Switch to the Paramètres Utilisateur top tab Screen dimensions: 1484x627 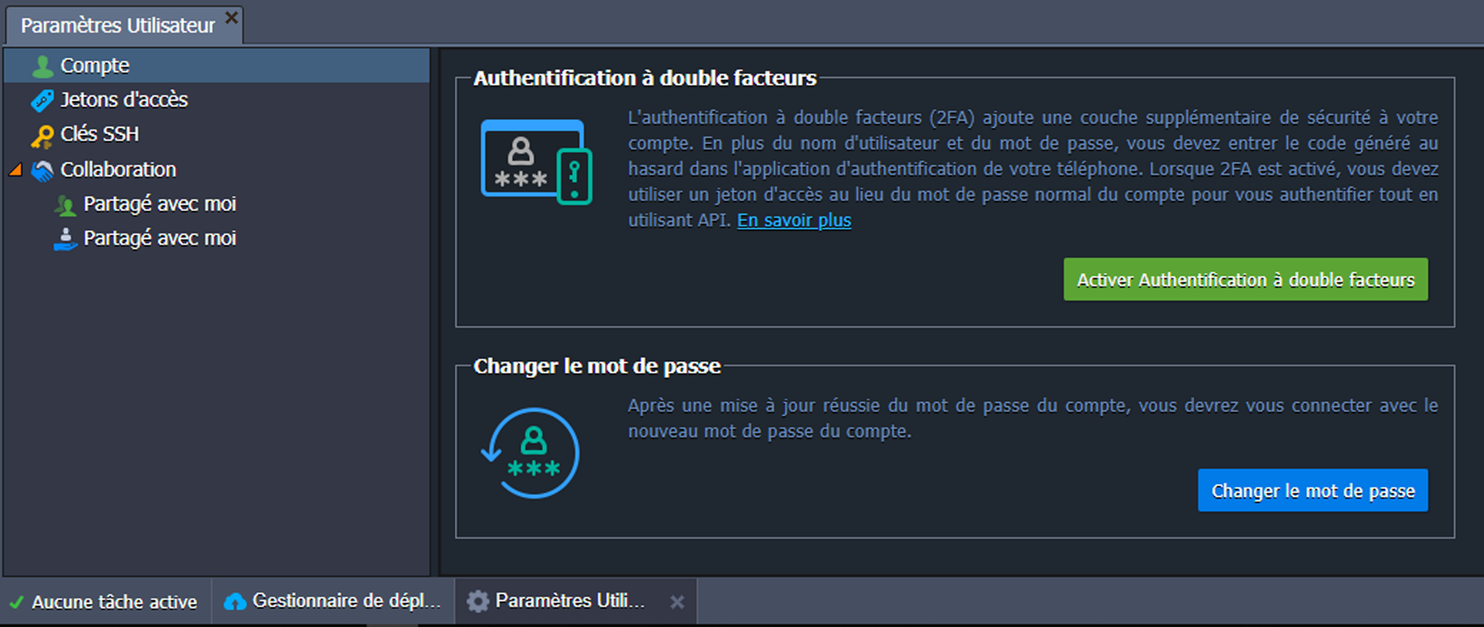tap(117, 26)
